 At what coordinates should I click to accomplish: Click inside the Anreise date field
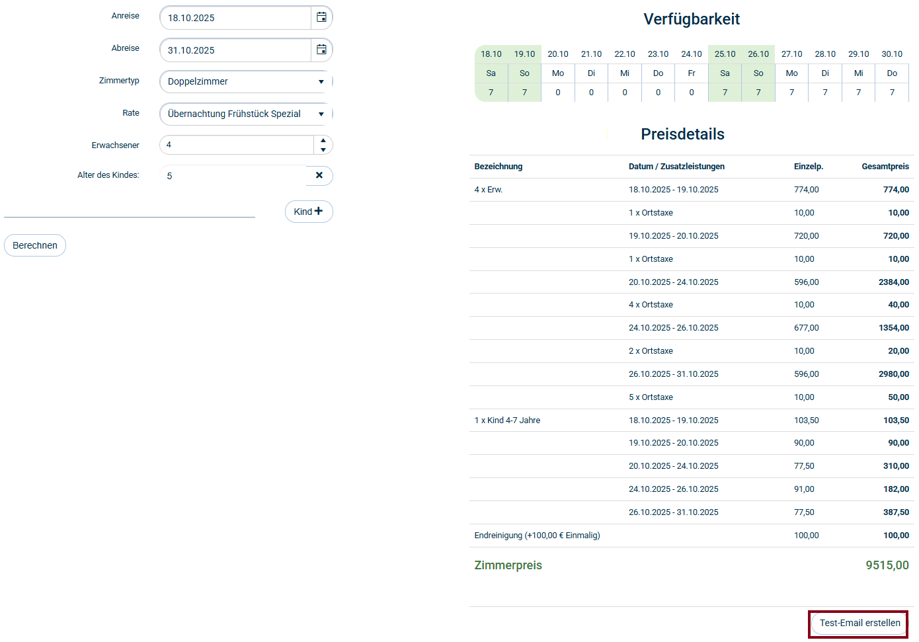click(x=231, y=17)
